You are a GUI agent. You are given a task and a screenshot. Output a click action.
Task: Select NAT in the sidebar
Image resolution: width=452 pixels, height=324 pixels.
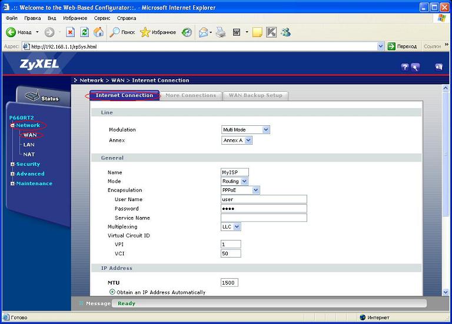point(29,155)
